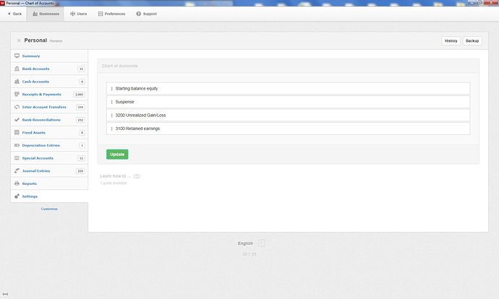This screenshot has width=499, height=299.
Task: Open Cash Accounts in the sidebar
Action: [x=49, y=82]
